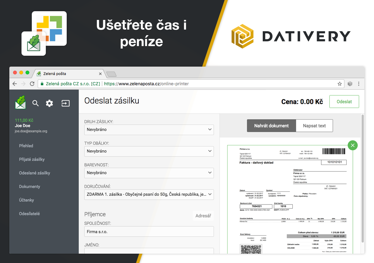
Task: Click the uploaded invoice document preview
Action: coord(290,199)
